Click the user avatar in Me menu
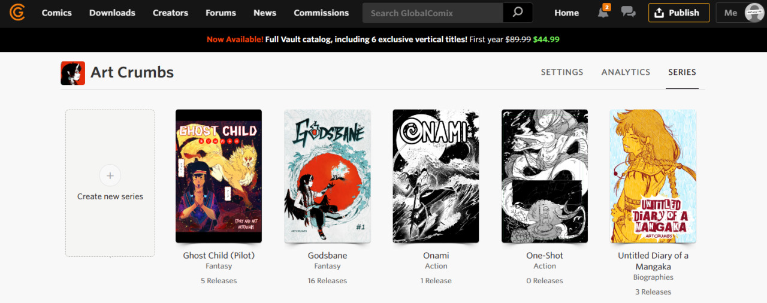This screenshot has width=767, height=303. point(754,13)
